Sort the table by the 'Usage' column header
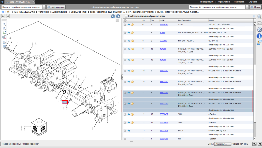The width and height of the screenshot is (262, 148). click(x=231, y=20)
